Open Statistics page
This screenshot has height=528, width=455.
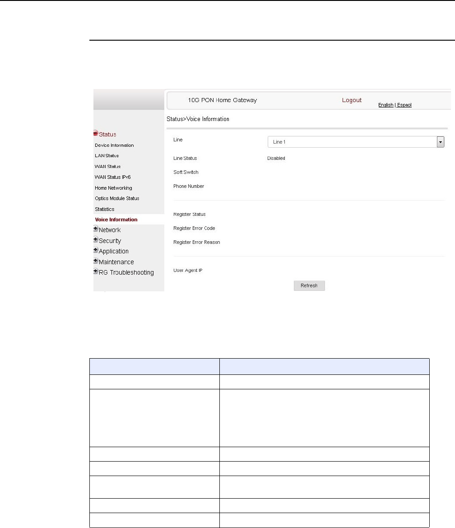pos(104,209)
